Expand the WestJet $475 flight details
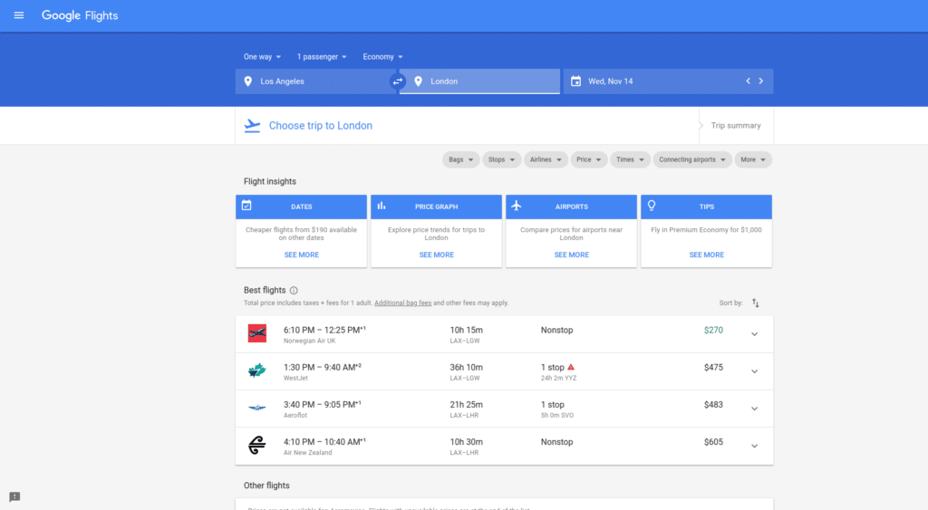 pos(755,371)
